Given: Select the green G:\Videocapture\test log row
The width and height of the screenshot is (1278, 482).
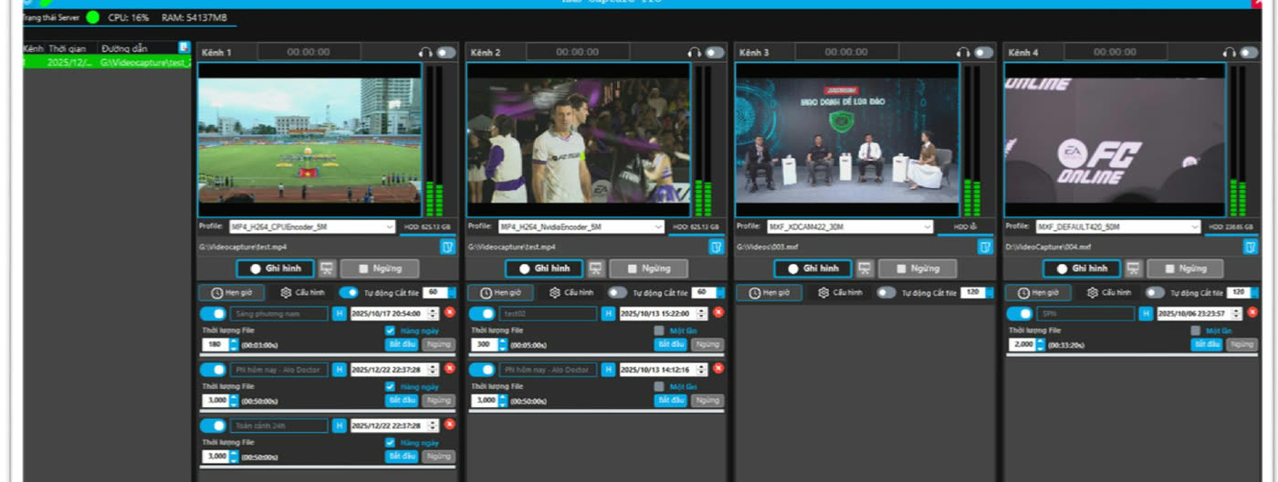Looking at the screenshot, I should click(108, 62).
